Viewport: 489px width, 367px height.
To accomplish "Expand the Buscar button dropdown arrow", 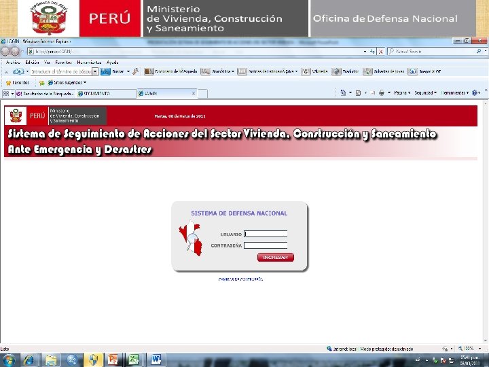I will (x=128, y=72).
